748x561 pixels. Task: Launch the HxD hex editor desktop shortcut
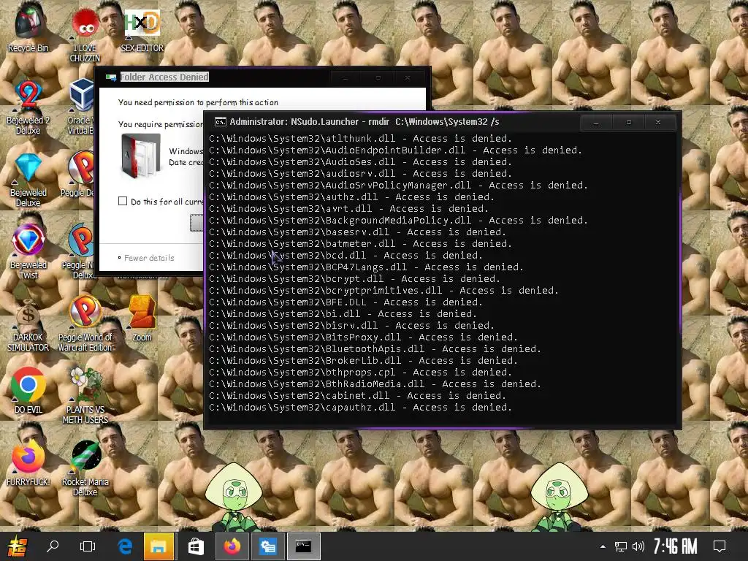click(142, 29)
